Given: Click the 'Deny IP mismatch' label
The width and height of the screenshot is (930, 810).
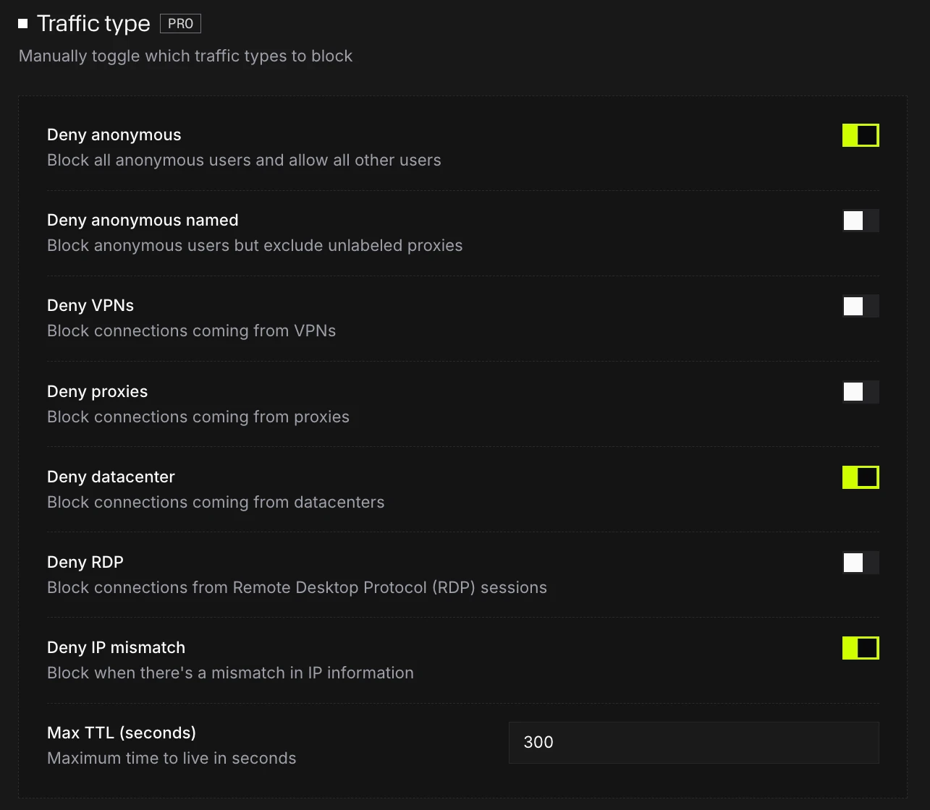Looking at the screenshot, I should (x=116, y=648).
